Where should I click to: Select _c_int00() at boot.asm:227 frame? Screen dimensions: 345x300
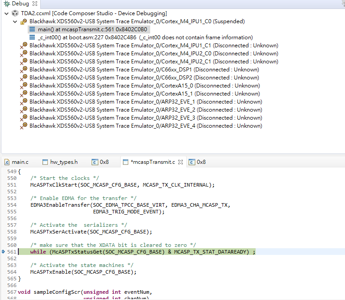145,37
